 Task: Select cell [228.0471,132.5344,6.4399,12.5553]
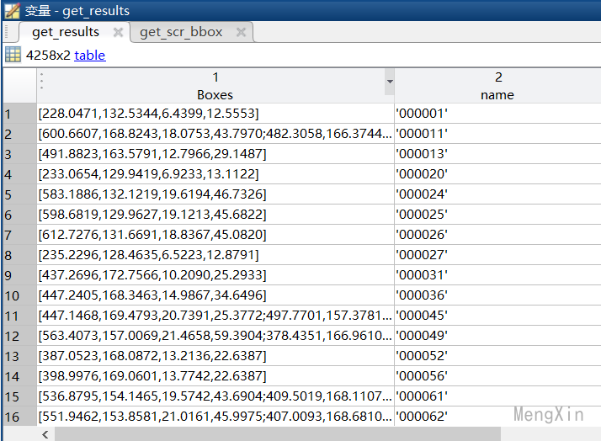[x=215, y=114]
